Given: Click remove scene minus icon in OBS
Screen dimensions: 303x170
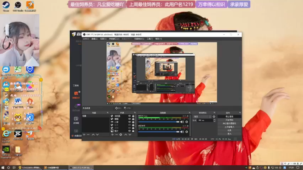Looking at the screenshot, I should coord(88,134).
